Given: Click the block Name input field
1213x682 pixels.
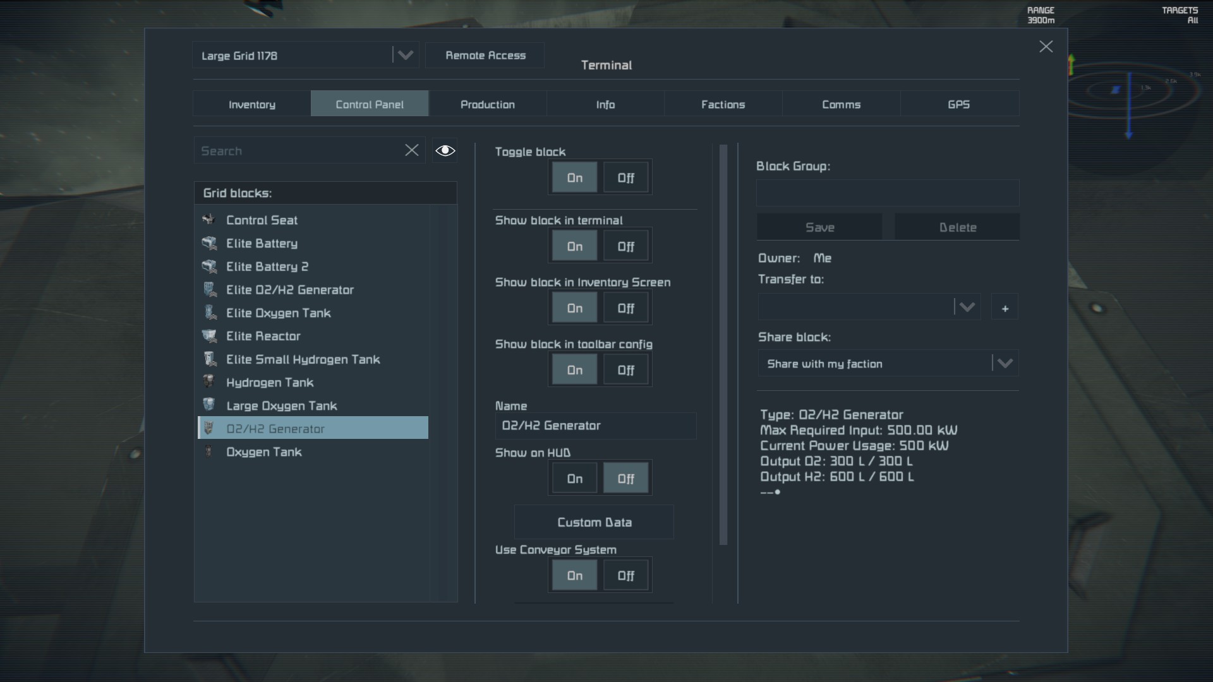Looking at the screenshot, I should coord(595,426).
